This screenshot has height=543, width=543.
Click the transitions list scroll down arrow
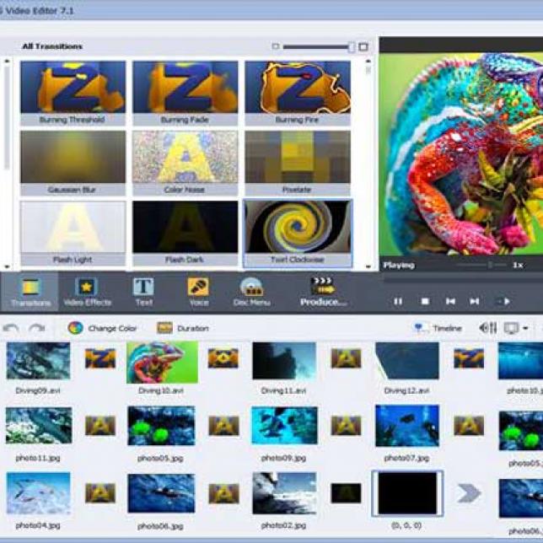(x=368, y=266)
